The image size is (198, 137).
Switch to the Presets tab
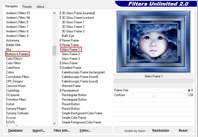click(x=27, y=7)
